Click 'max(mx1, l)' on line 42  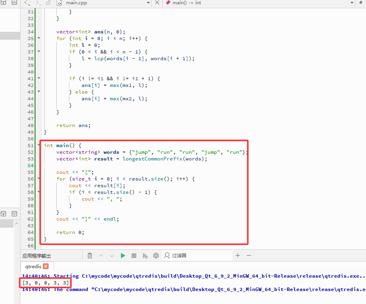127,85
